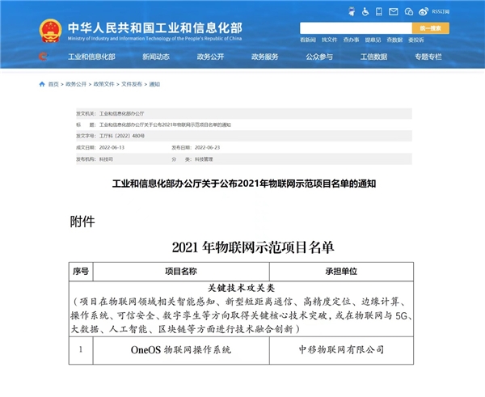
Task: Click the 查办事 quick link
Action: click(x=351, y=40)
